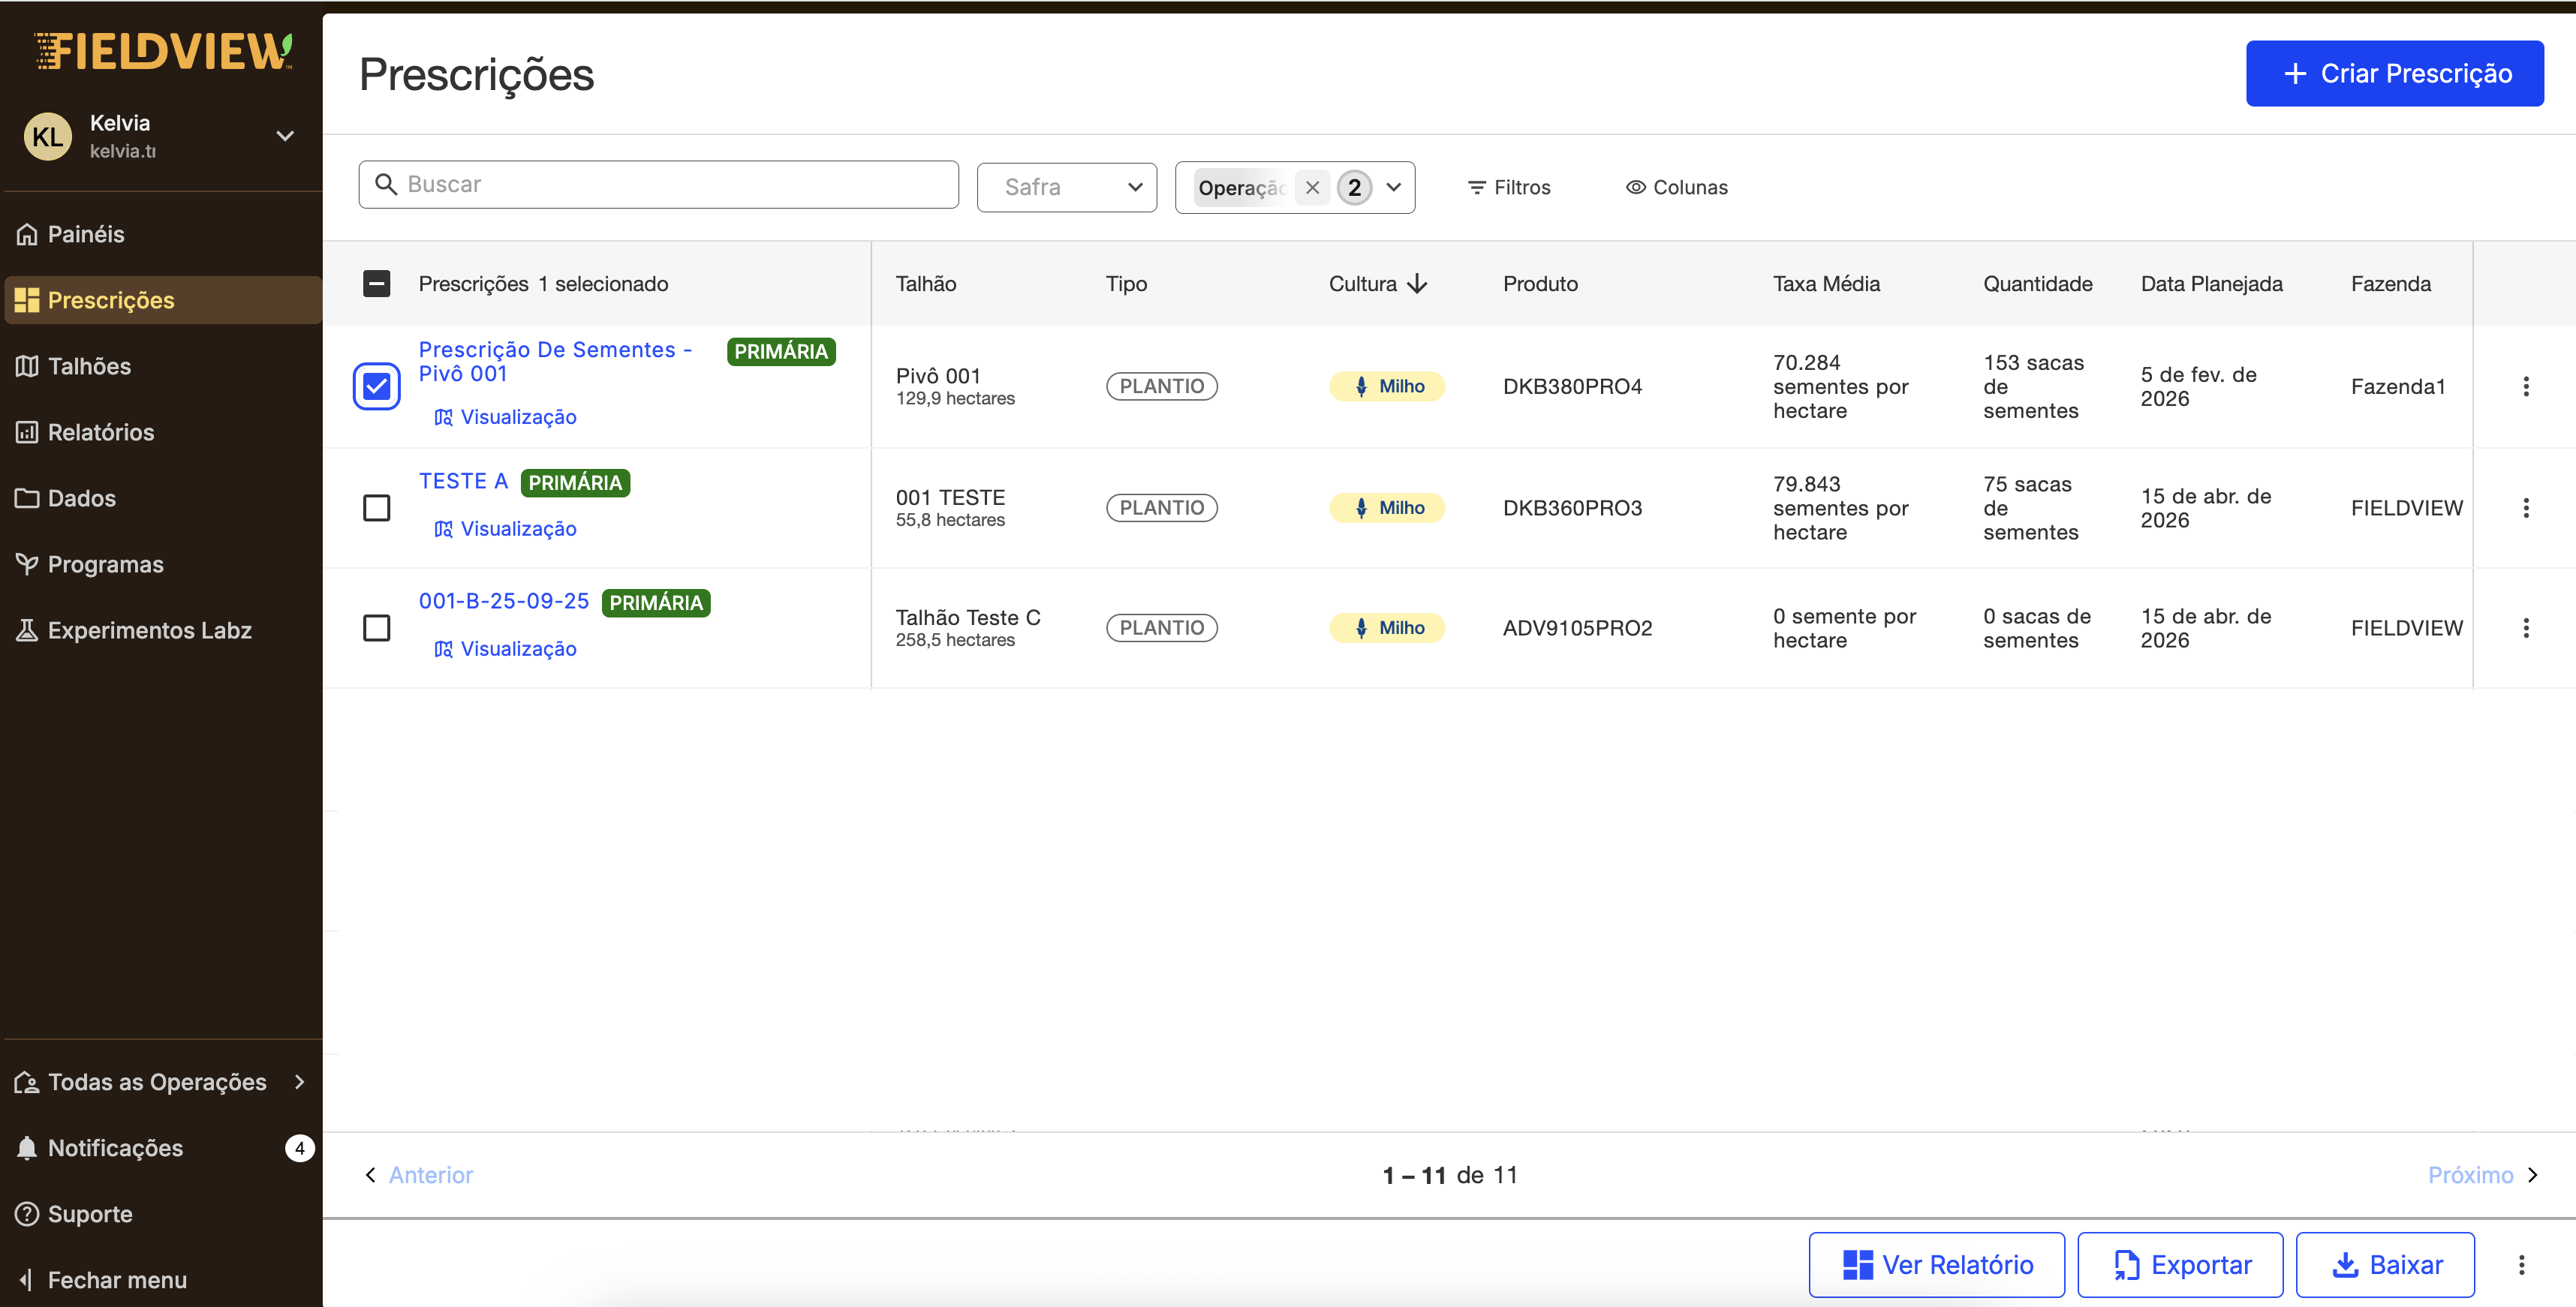This screenshot has height=1307, width=2576.
Task: Uncheck Prescrição De Sementes Pivô 001 checkbox
Action: click(376, 386)
